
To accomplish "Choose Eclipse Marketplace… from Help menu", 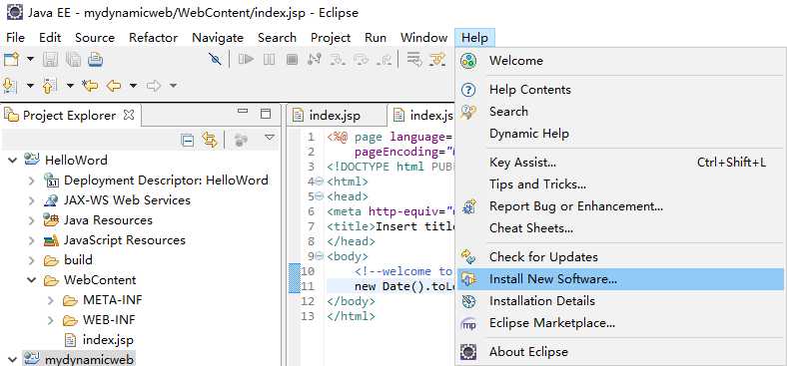I will click(621, 323).
